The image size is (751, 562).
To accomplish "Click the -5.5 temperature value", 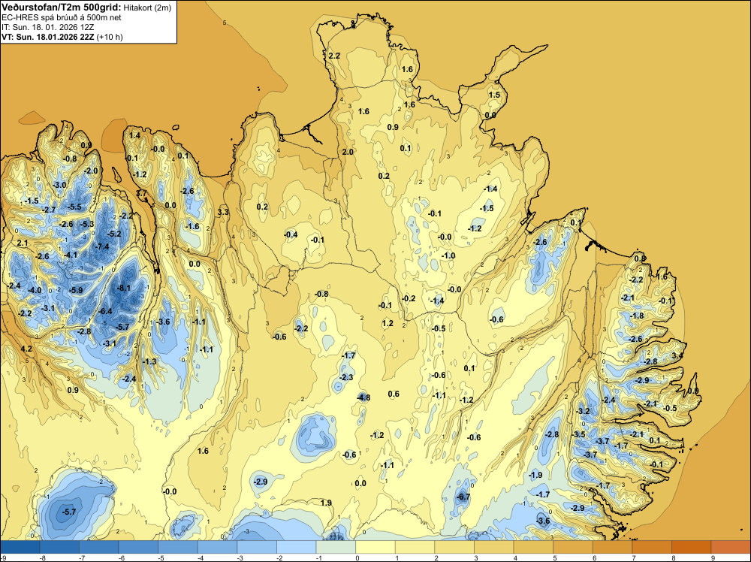I will (x=74, y=207).
